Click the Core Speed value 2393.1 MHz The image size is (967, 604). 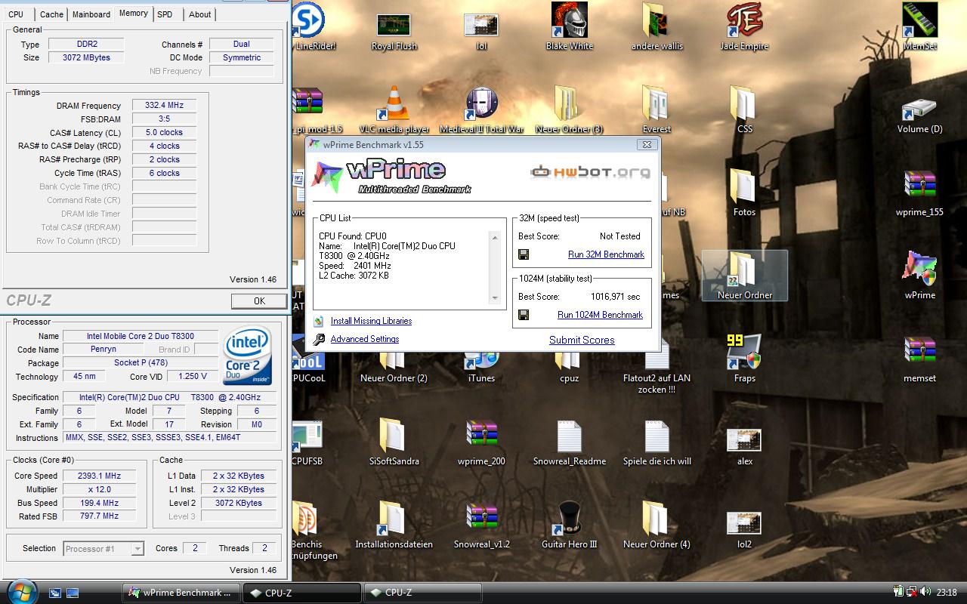99,476
